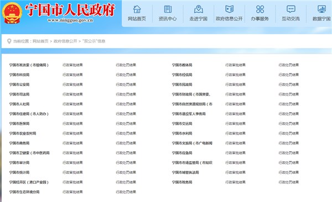Open 宁国市教体局 department link
This screenshot has width=332, height=202.
click(x=182, y=65)
